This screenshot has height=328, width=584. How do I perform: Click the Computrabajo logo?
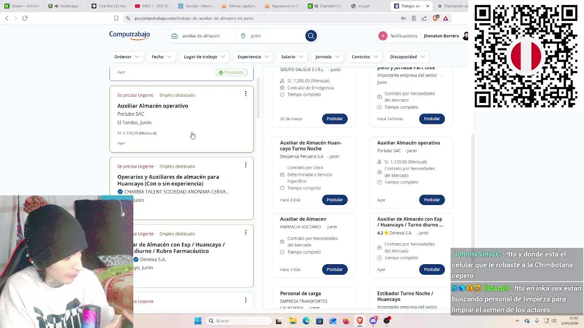coord(129,35)
